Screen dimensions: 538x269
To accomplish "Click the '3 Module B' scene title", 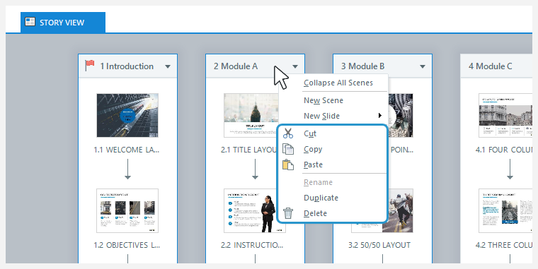I will coord(362,66).
